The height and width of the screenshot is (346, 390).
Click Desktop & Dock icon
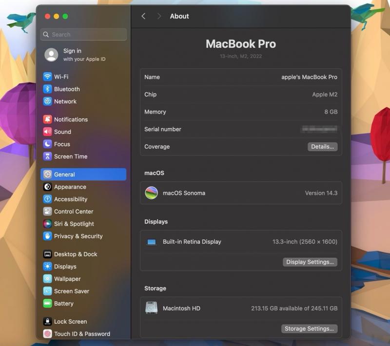(47, 254)
